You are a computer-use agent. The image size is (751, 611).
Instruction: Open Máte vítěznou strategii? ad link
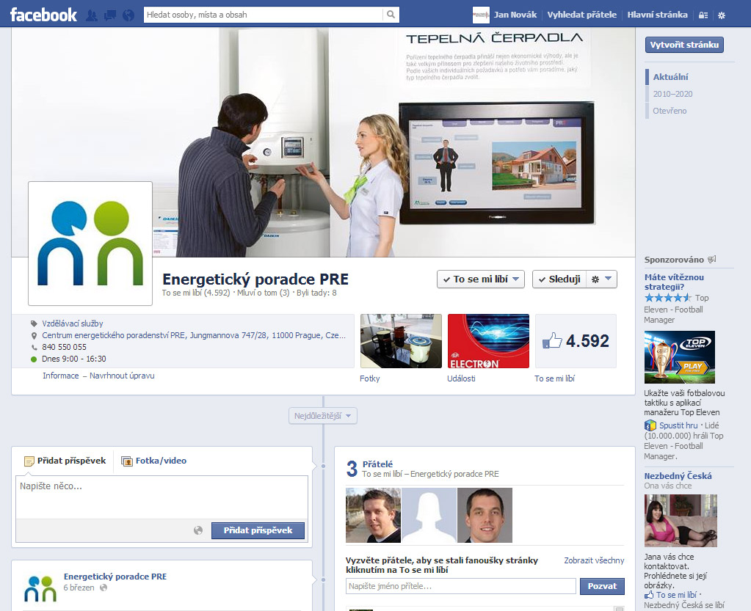point(674,282)
